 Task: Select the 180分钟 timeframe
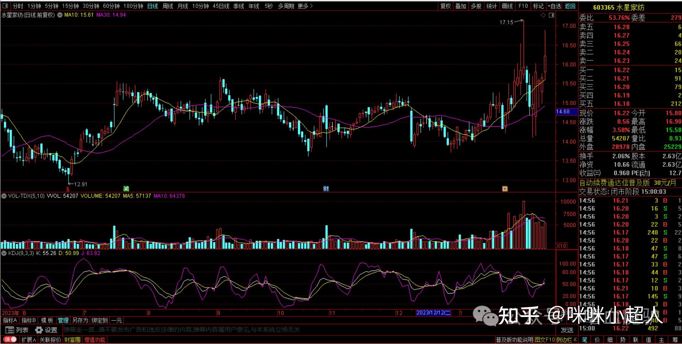[x=133, y=6]
